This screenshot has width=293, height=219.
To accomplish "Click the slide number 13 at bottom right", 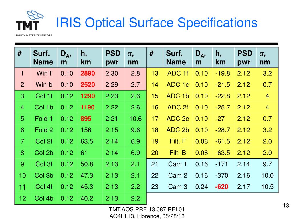I will coord(286,205).
